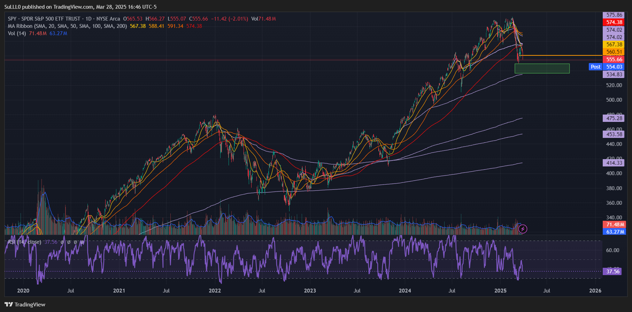The image size is (632, 312).
Task: Click the 360.00 price axis tick
Action: coord(614,203)
